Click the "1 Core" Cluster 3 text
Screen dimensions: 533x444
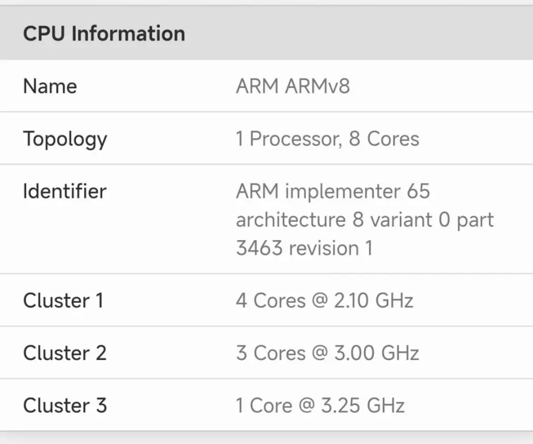click(x=264, y=405)
